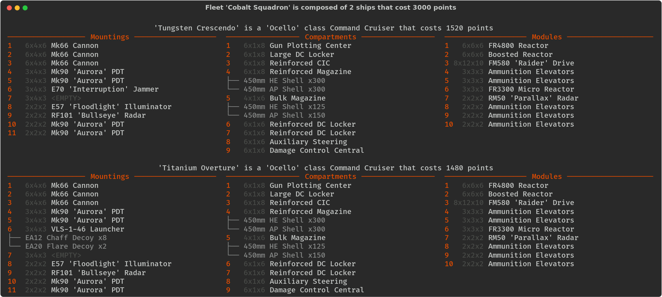Image resolution: width=662 pixels, height=297 pixels.
Task: Select Titanium Overture's Gun Plotting Center compartment
Action: pos(310,186)
